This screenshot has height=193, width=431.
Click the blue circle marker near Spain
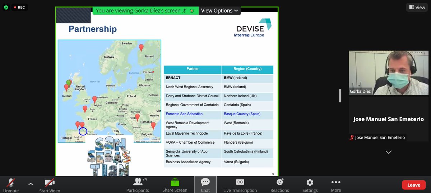(83, 131)
